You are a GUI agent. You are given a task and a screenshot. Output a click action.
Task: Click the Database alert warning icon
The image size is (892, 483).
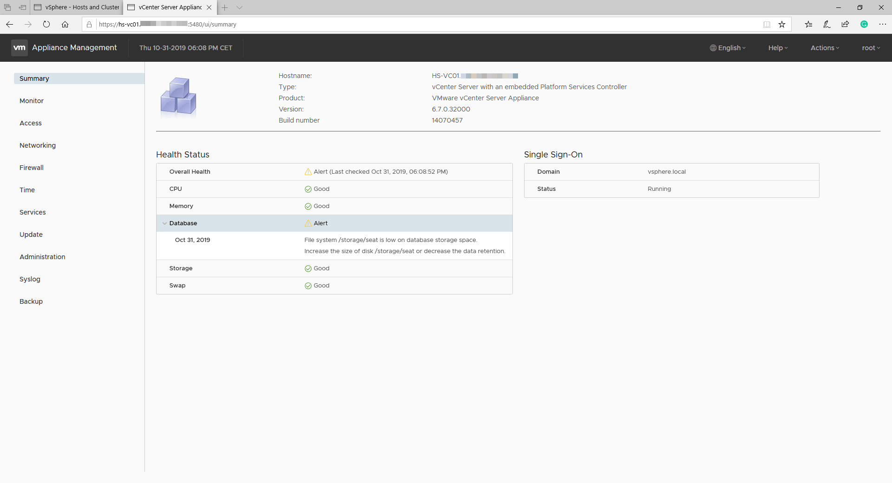tap(308, 223)
